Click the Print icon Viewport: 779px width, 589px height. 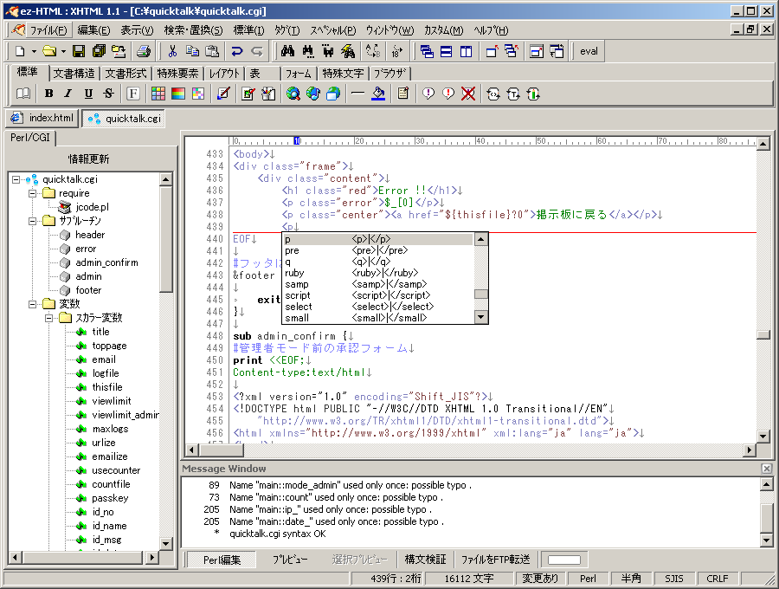[144, 51]
